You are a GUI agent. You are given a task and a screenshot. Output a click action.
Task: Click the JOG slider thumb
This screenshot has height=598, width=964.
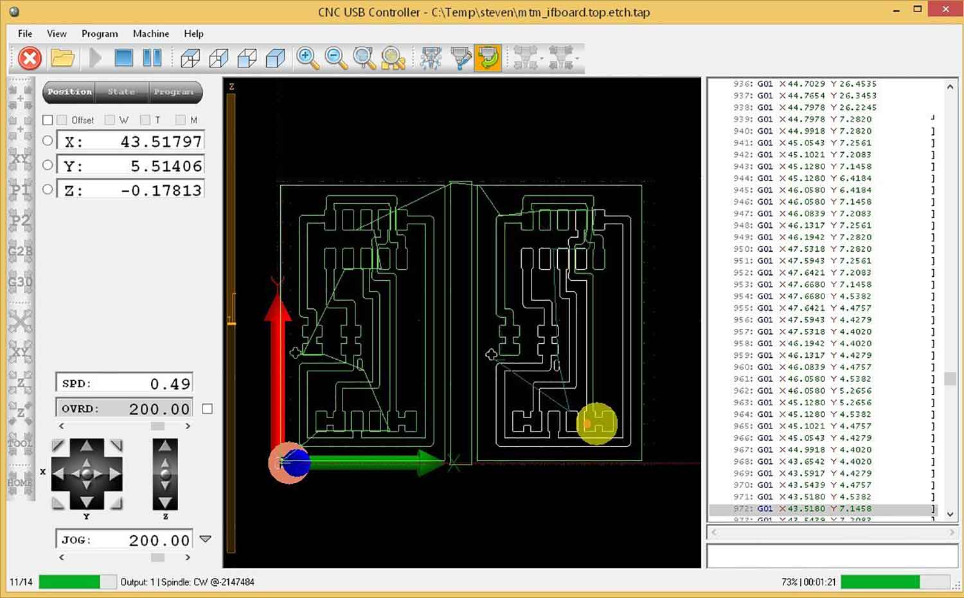coord(157,557)
